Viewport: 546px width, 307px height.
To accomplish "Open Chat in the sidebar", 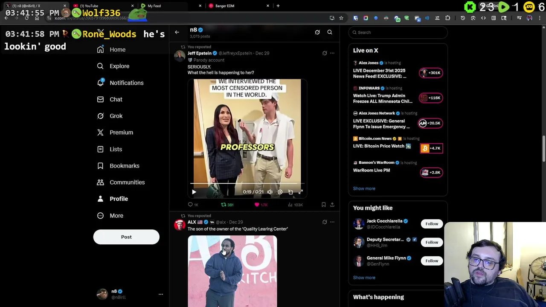I will pyautogui.click(x=110, y=99).
